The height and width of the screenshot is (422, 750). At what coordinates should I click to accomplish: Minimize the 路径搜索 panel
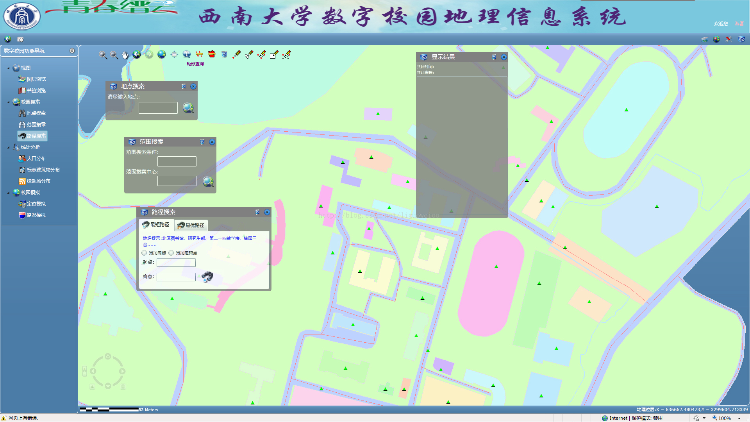(x=257, y=212)
